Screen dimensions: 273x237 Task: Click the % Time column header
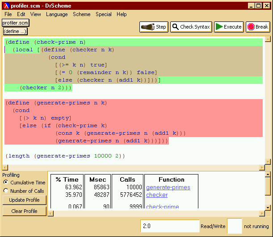67,179
